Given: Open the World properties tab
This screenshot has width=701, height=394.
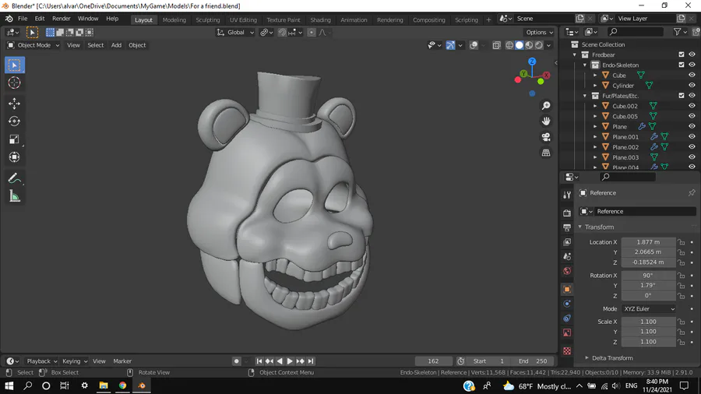Looking at the screenshot, I should 567,271.
